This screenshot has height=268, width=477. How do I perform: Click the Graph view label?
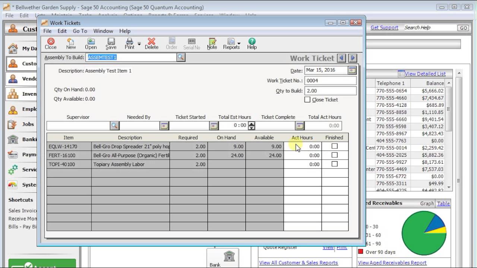(427, 203)
